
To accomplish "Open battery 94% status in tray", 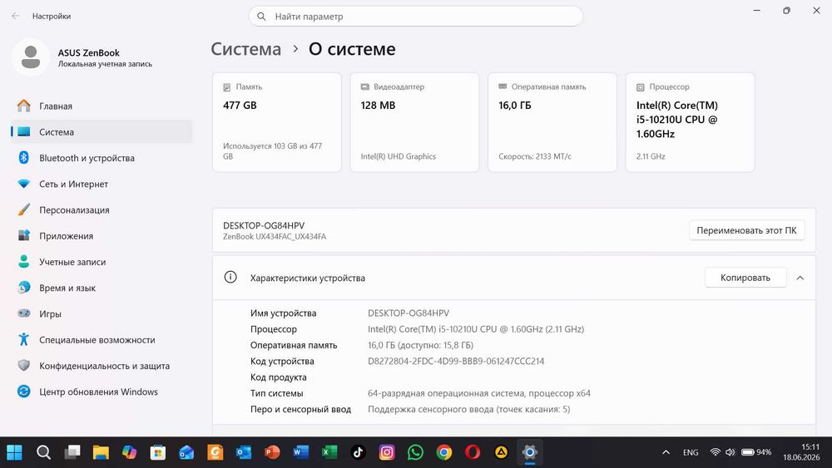I will click(x=756, y=452).
